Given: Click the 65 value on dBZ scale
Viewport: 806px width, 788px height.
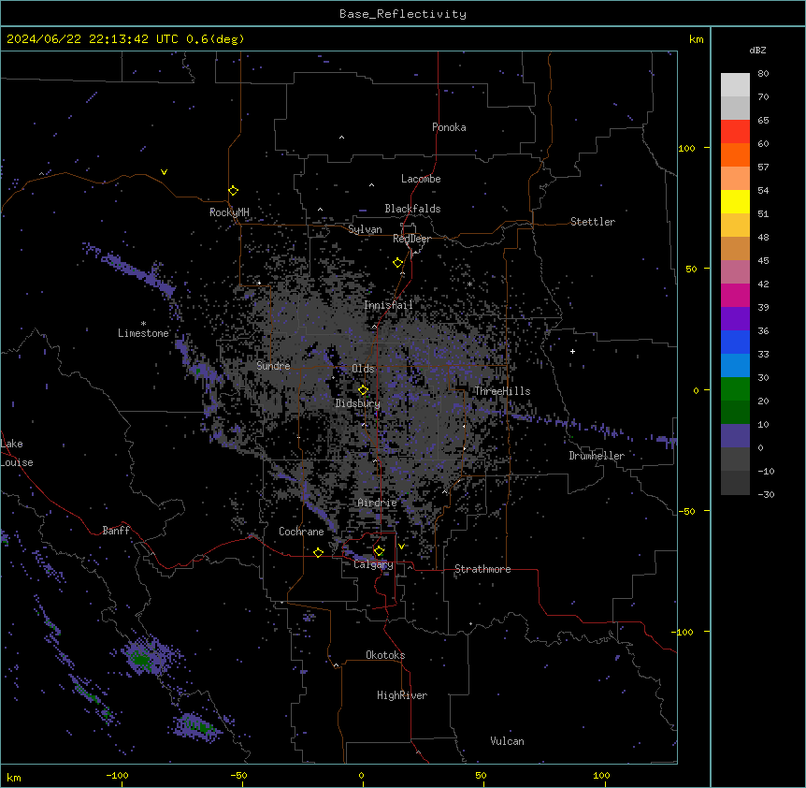Looking at the screenshot, I should coord(763,121).
